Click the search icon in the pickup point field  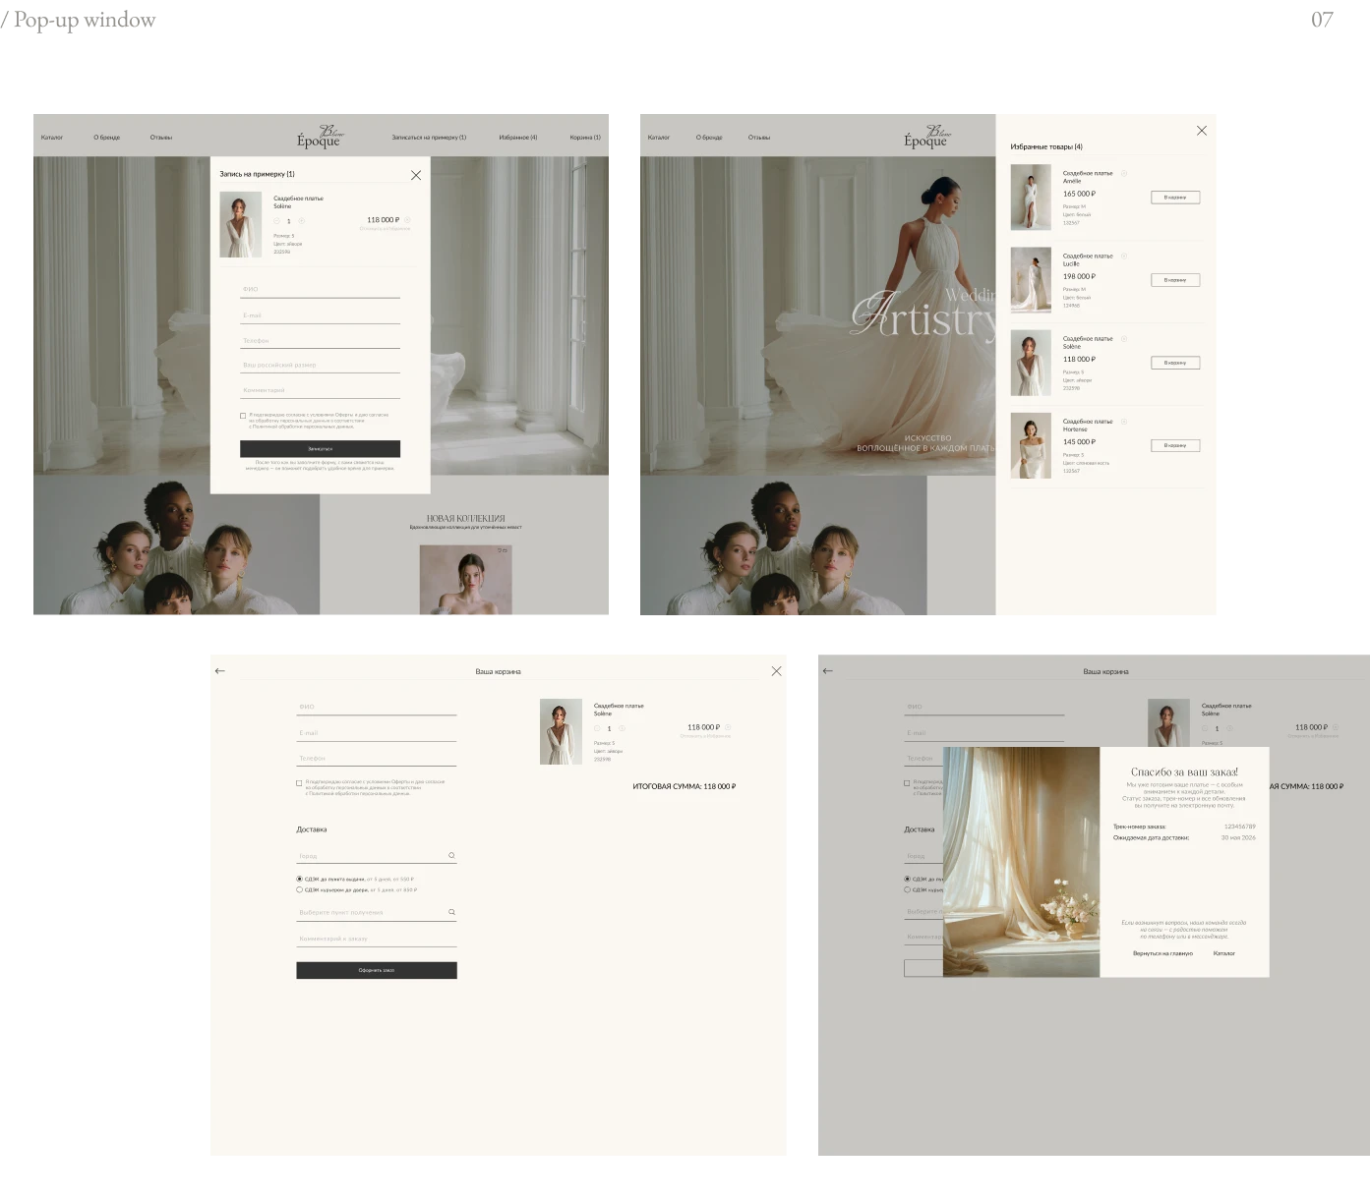click(x=451, y=912)
